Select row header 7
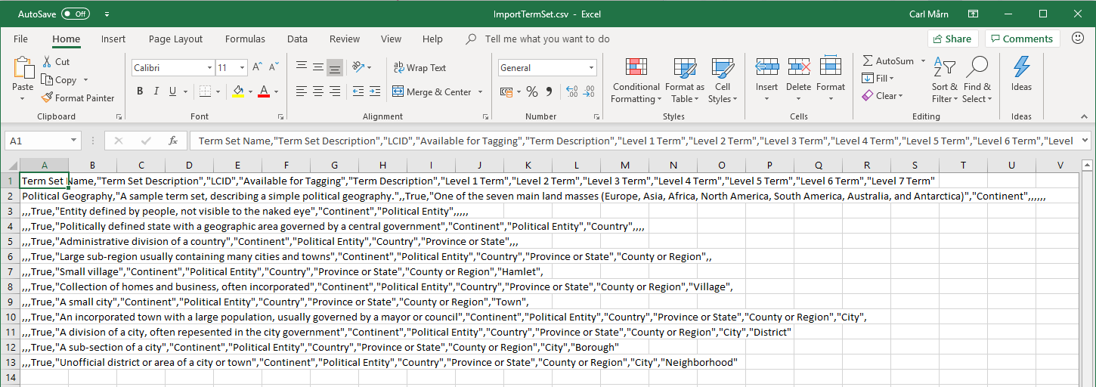 tap(10, 271)
